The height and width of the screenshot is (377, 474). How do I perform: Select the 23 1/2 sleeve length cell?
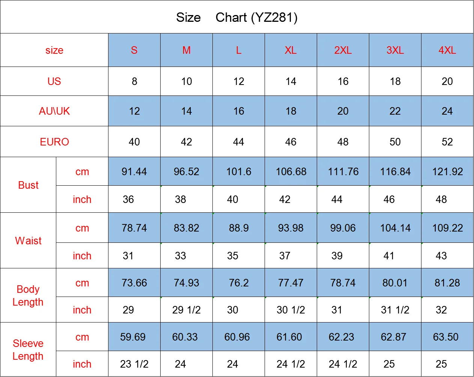[x=134, y=364]
